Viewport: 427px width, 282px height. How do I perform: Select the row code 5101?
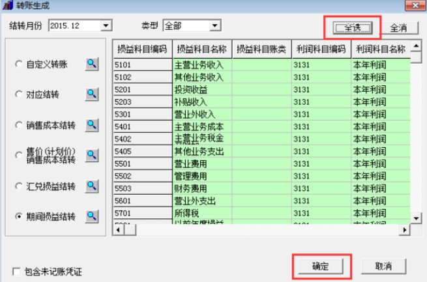(x=143, y=64)
